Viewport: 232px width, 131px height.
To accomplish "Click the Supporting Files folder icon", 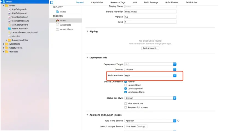I will click(9, 40).
